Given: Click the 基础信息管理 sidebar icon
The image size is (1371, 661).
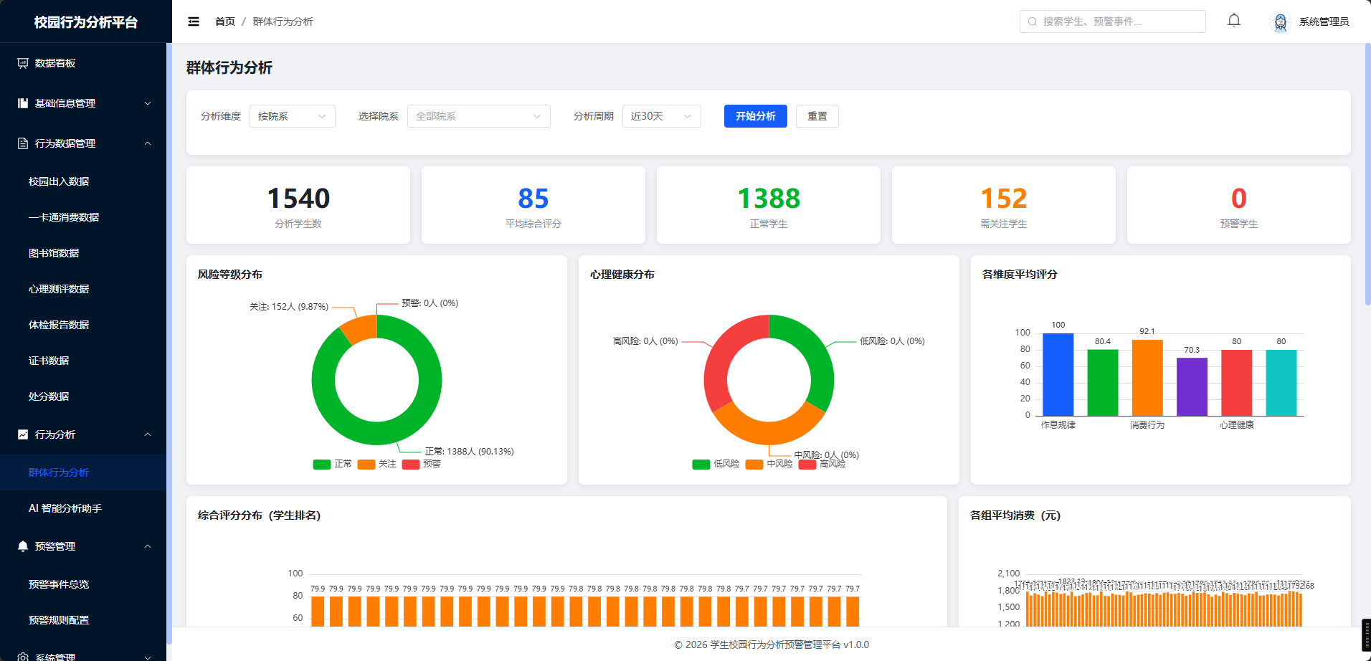Looking at the screenshot, I should [x=23, y=103].
